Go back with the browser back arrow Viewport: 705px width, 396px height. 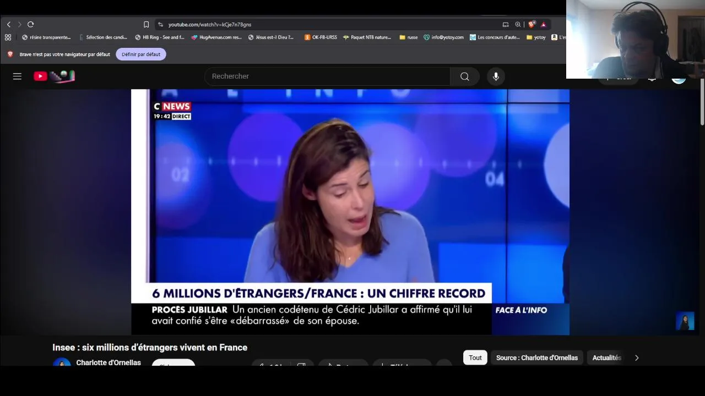[9, 24]
